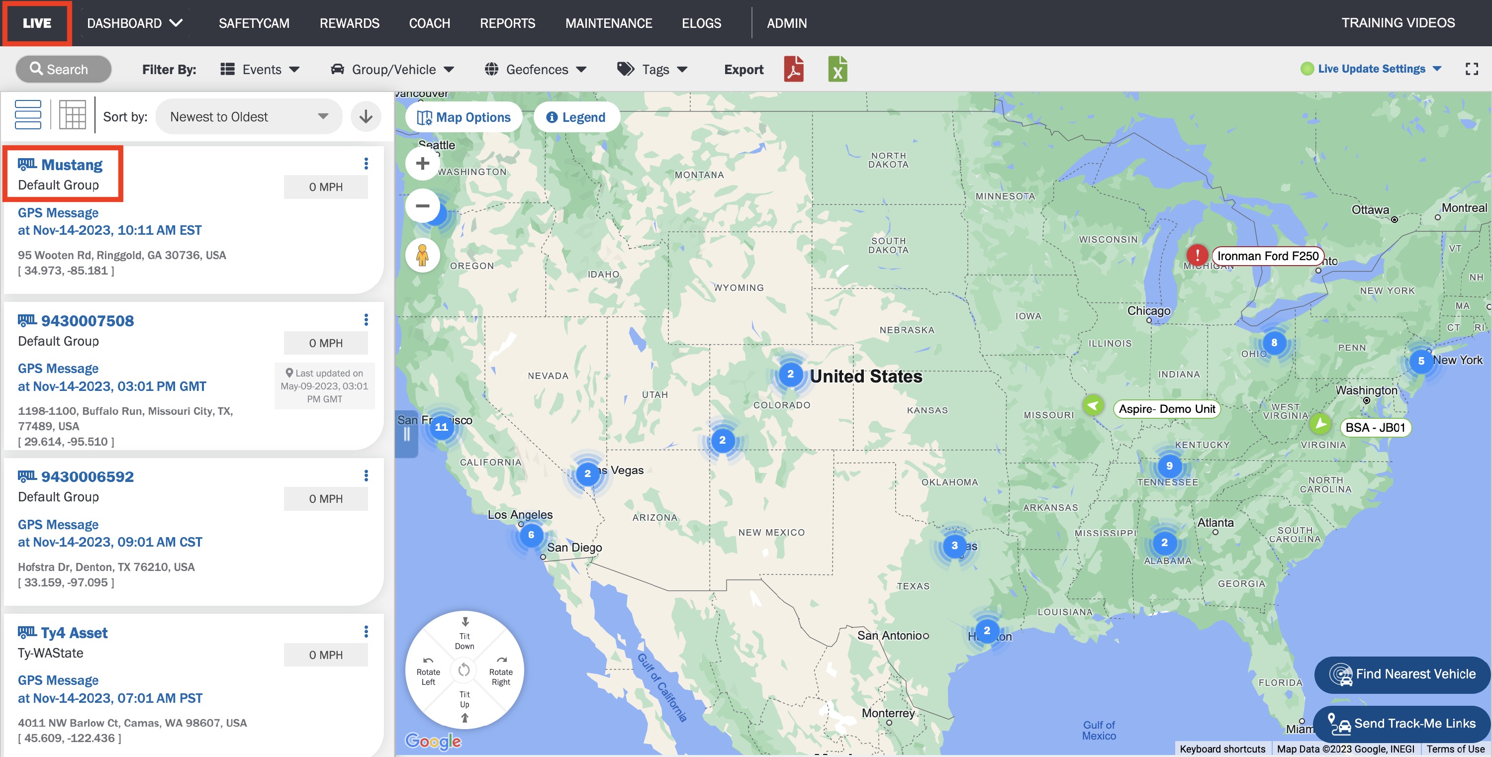Viewport: 1492px width, 757px height.
Task: Open the 9430006592 vehicle link
Action: tap(88, 476)
